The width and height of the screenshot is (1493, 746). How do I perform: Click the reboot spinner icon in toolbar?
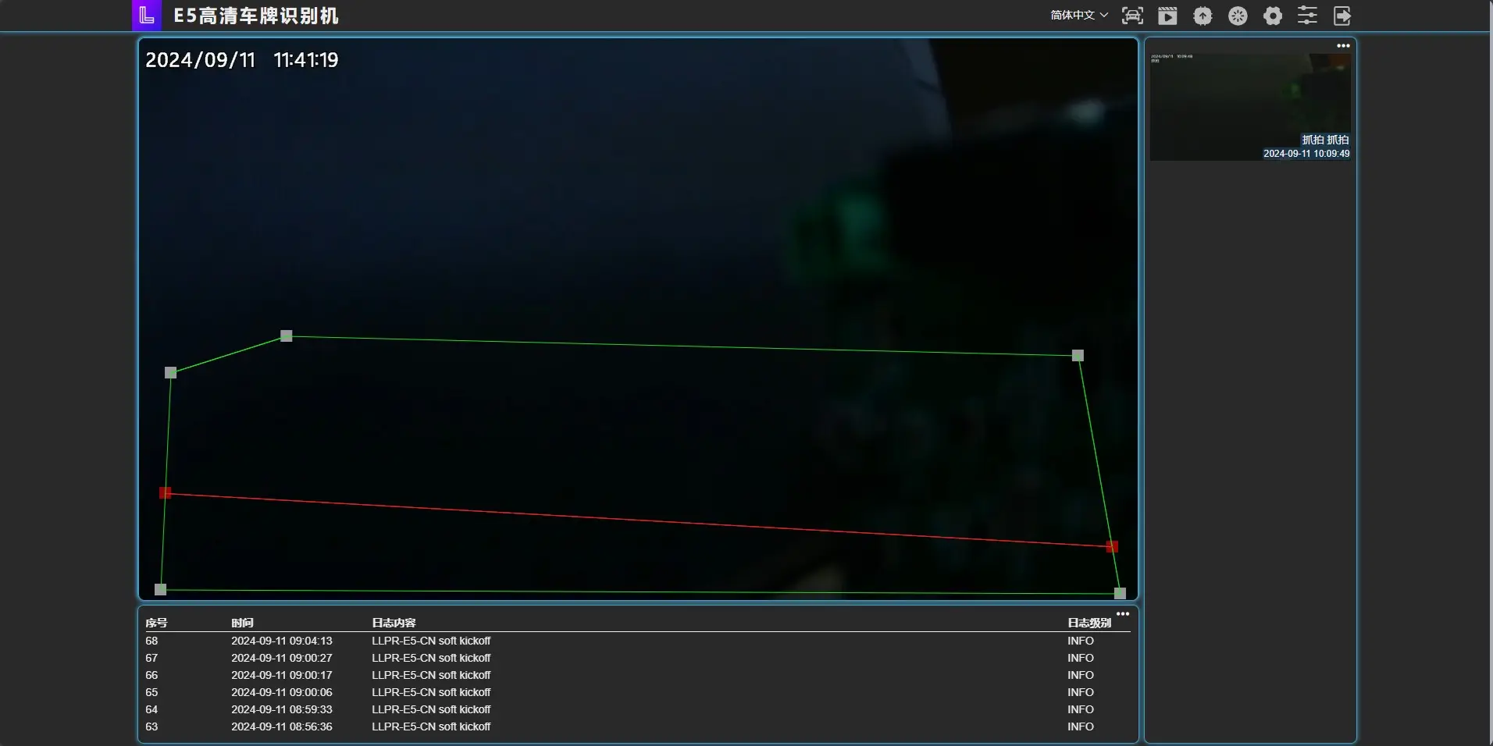[1238, 16]
